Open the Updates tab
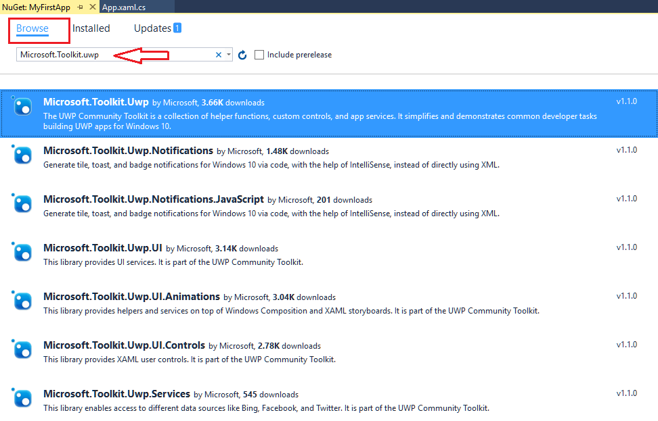The height and width of the screenshot is (421, 658). click(152, 28)
